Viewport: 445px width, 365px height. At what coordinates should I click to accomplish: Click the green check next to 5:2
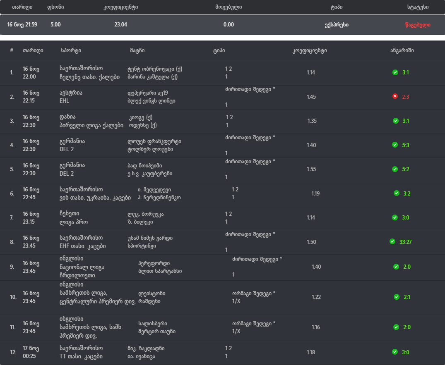pos(395,169)
